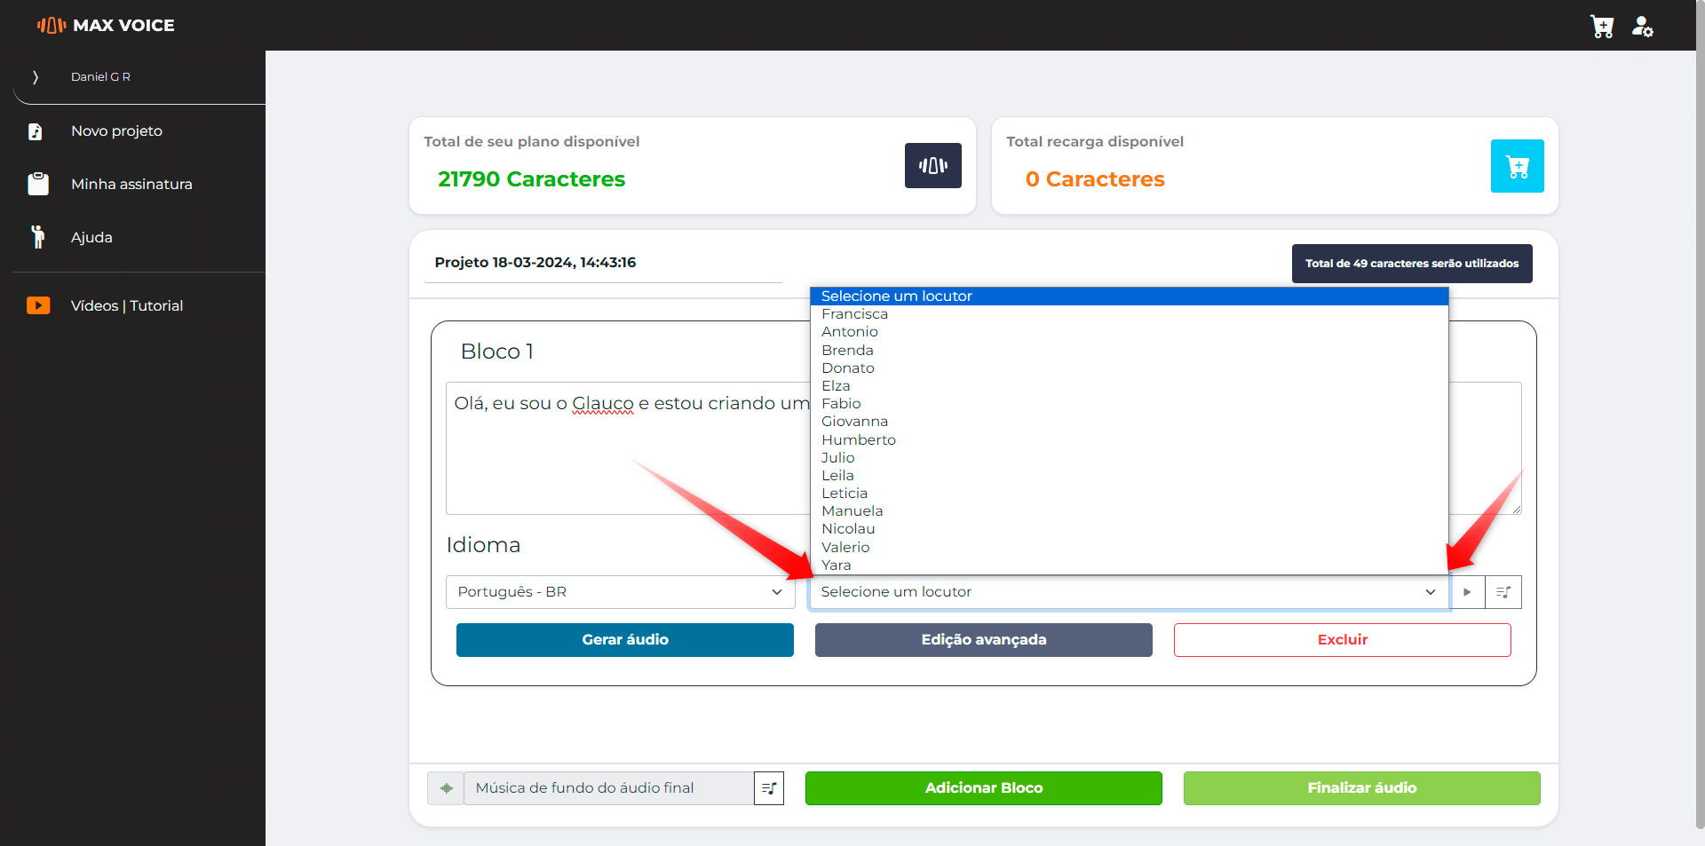Click Música de fundo do áudio final field

(x=609, y=788)
